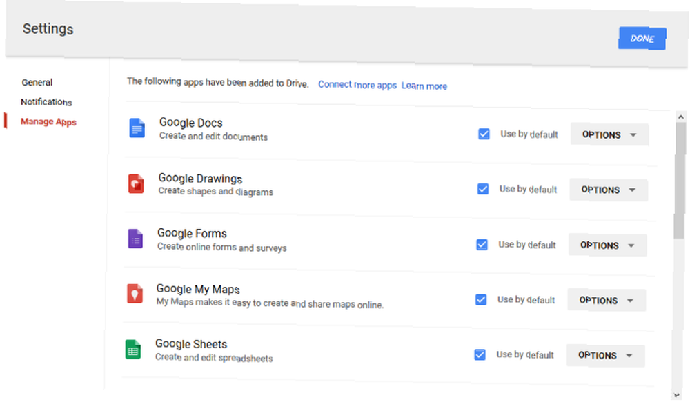Open the Options dropdown for Google Sheets

click(606, 355)
